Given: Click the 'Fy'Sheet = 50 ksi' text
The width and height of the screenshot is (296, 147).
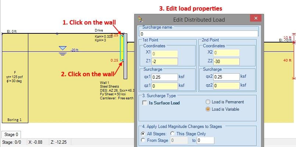Looking at the screenshot, I should tap(113, 94).
